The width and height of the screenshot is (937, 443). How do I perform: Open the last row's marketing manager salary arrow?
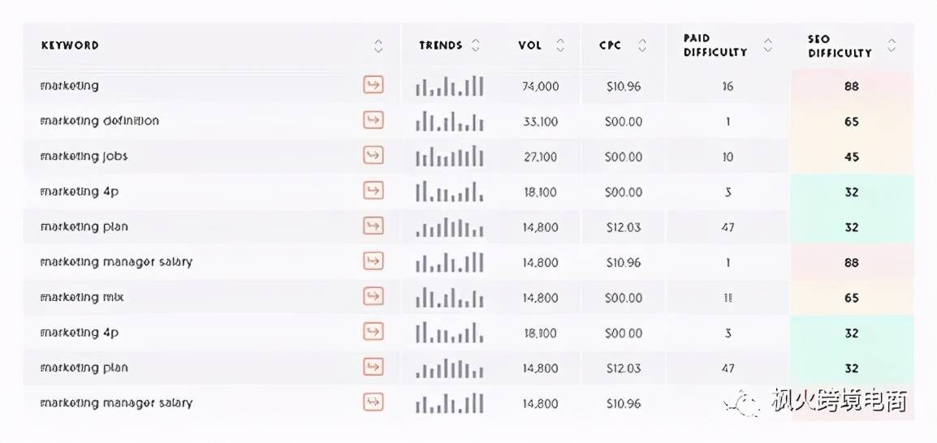(x=373, y=402)
